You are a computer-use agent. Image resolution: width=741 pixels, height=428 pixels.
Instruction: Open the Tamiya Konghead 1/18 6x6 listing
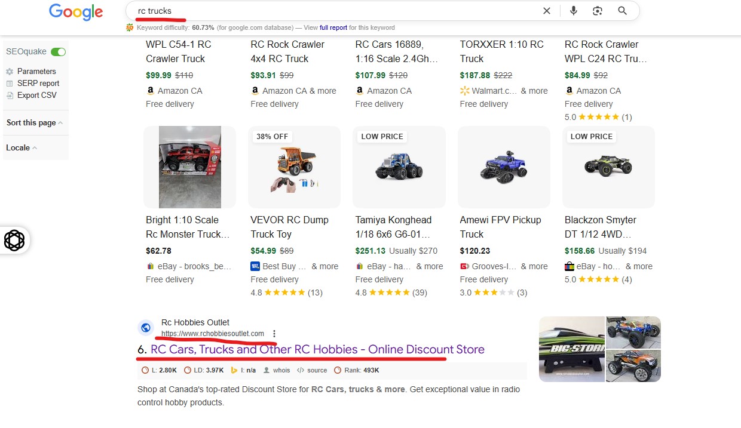tap(393, 227)
